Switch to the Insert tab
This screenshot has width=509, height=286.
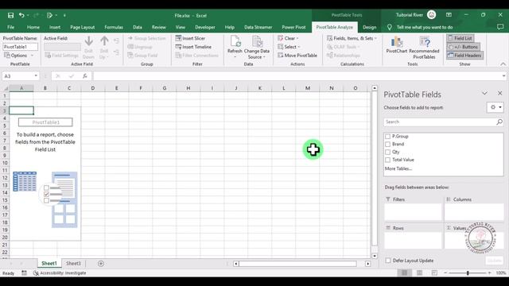55,27
